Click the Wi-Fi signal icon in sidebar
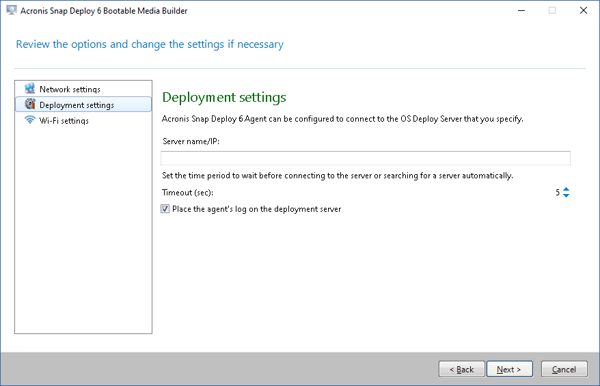Image resolution: width=600 pixels, height=386 pixels. [29, 120]
